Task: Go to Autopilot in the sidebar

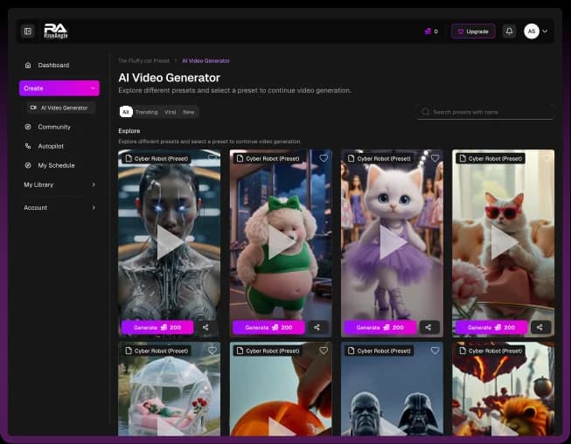Action: point(51,146)
